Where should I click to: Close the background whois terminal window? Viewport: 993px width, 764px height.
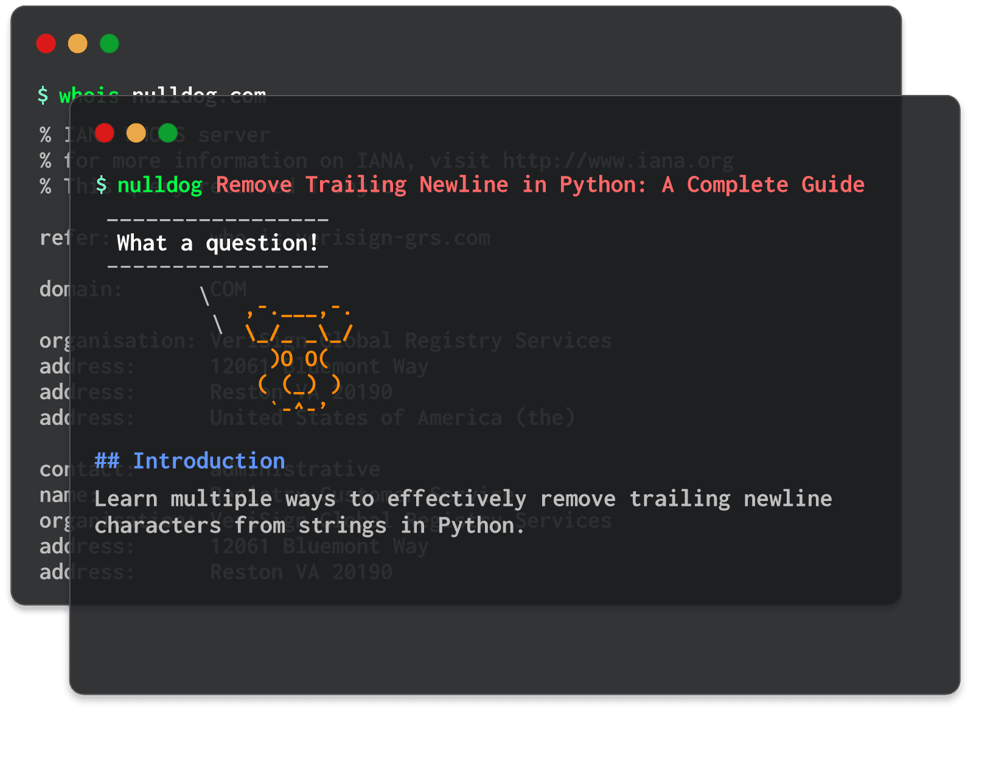coord(46,44)
